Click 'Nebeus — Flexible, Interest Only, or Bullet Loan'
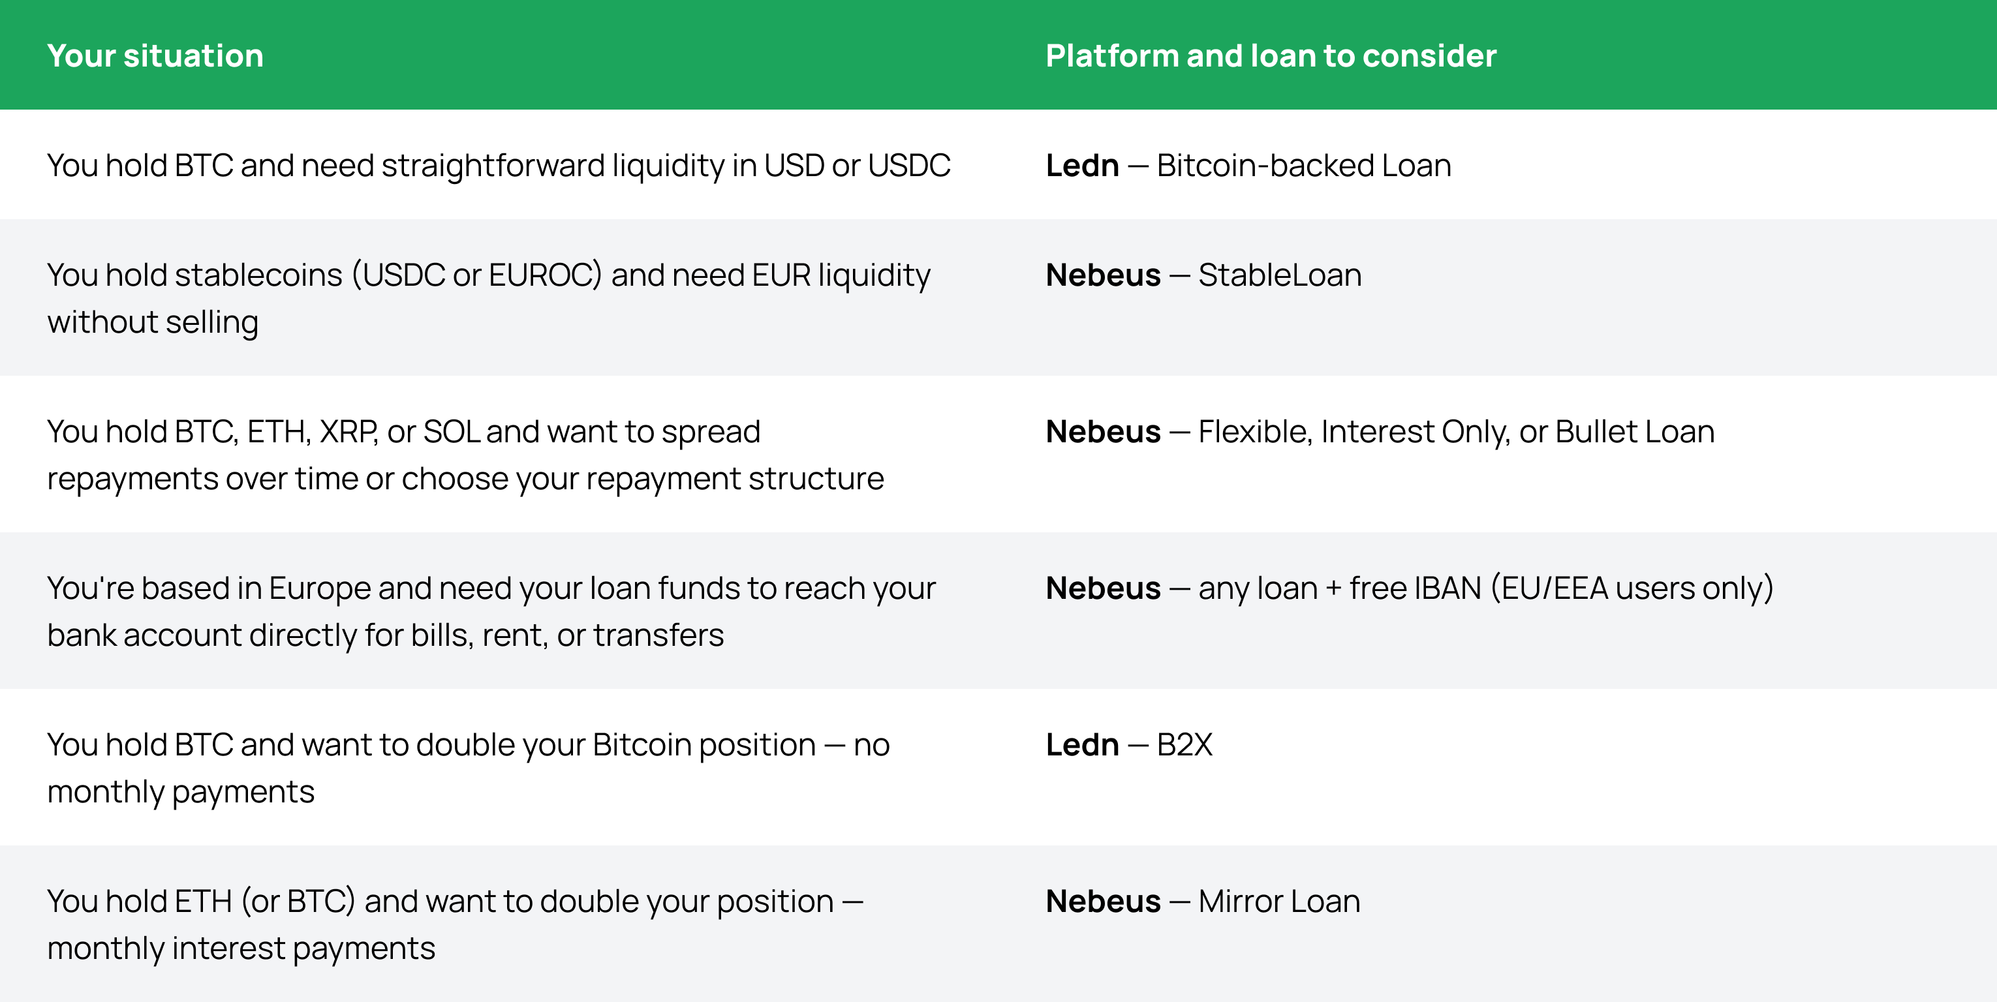Image resolution: width=1997 pixels, height=1002 pixels. [x=1379, y=432]
